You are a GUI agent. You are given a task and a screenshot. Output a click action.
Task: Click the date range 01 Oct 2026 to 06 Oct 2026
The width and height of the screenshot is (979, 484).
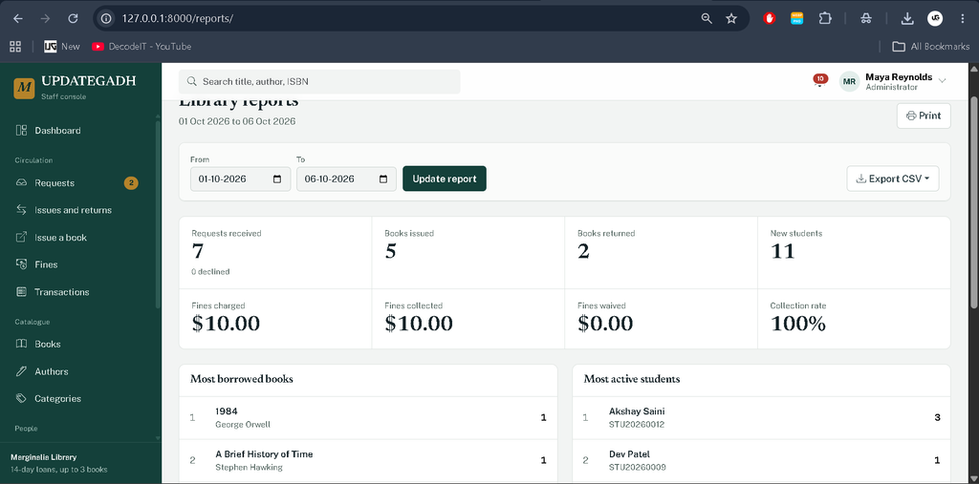[237, 121]
